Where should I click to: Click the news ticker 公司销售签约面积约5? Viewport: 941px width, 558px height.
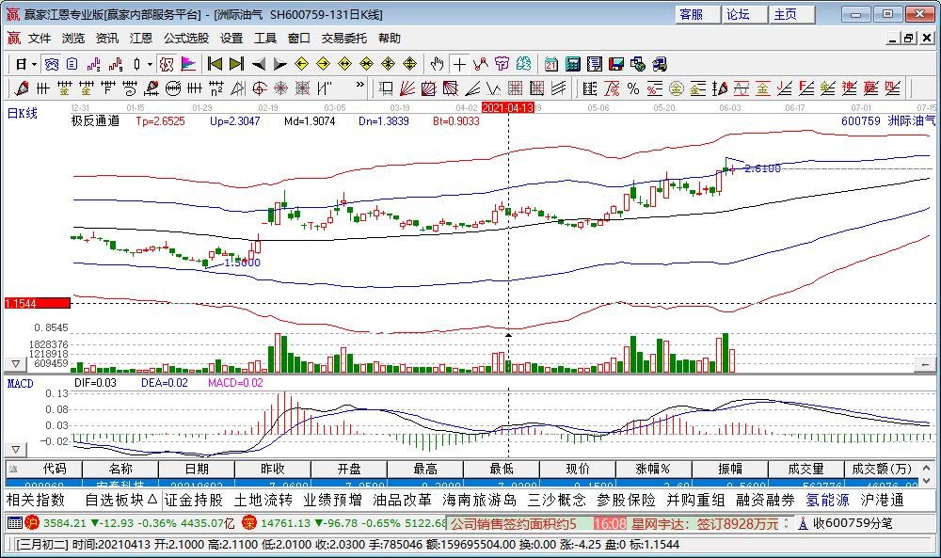point(513,524)
